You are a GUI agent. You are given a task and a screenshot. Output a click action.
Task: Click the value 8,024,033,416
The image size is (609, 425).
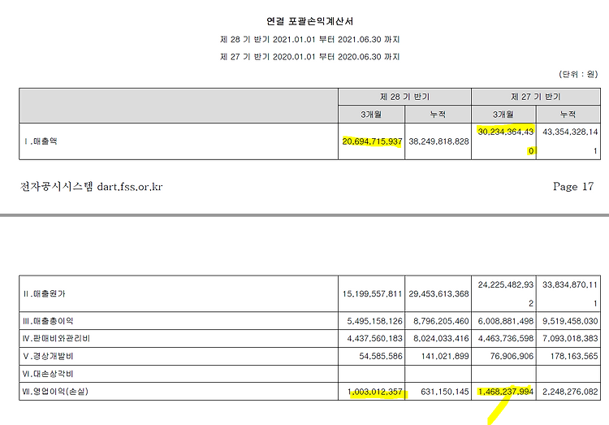coord(441,338)
